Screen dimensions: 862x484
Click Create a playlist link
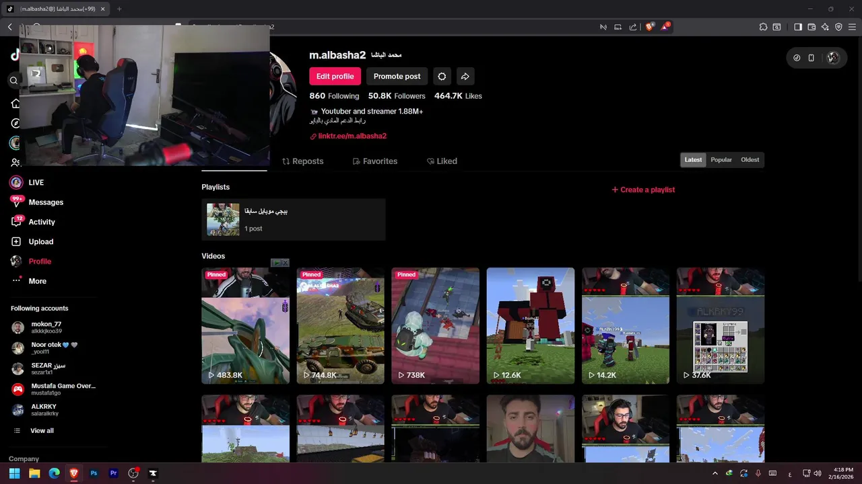[643, 190]
